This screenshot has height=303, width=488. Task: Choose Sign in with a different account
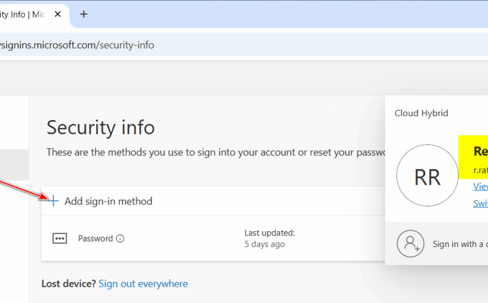(x=459, y=244)
